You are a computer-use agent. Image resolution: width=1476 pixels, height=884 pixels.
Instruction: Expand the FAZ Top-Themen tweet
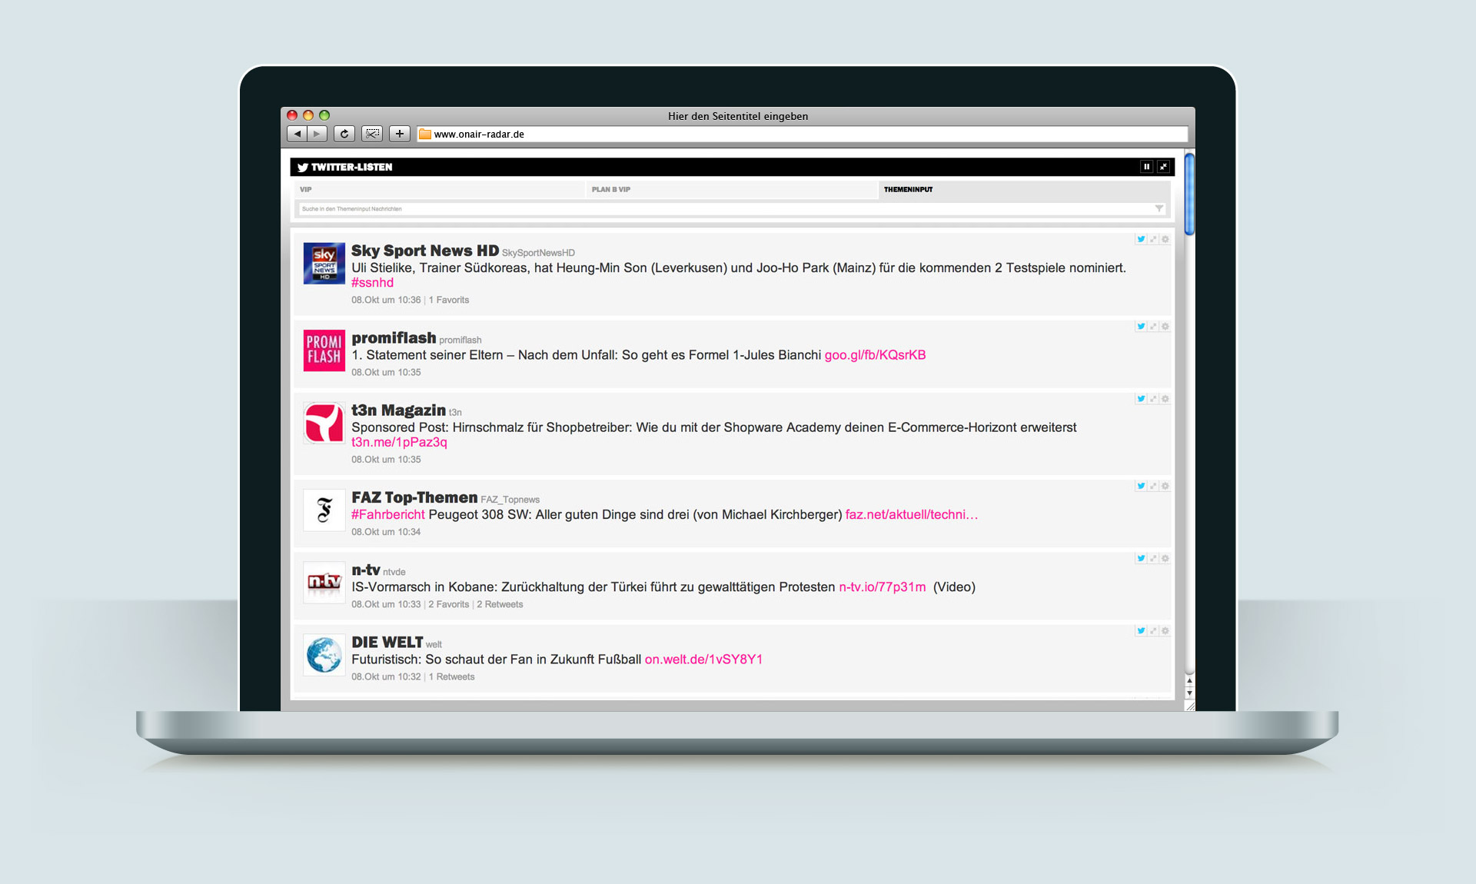point(1153,486)
